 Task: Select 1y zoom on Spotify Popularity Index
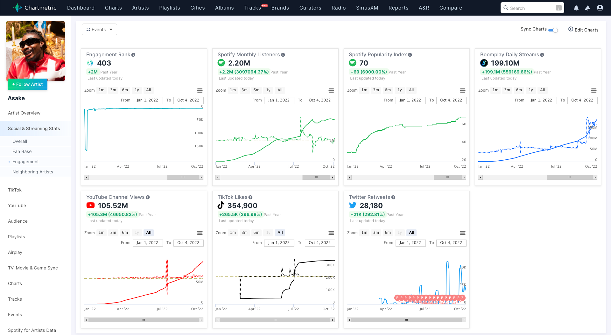400,90
